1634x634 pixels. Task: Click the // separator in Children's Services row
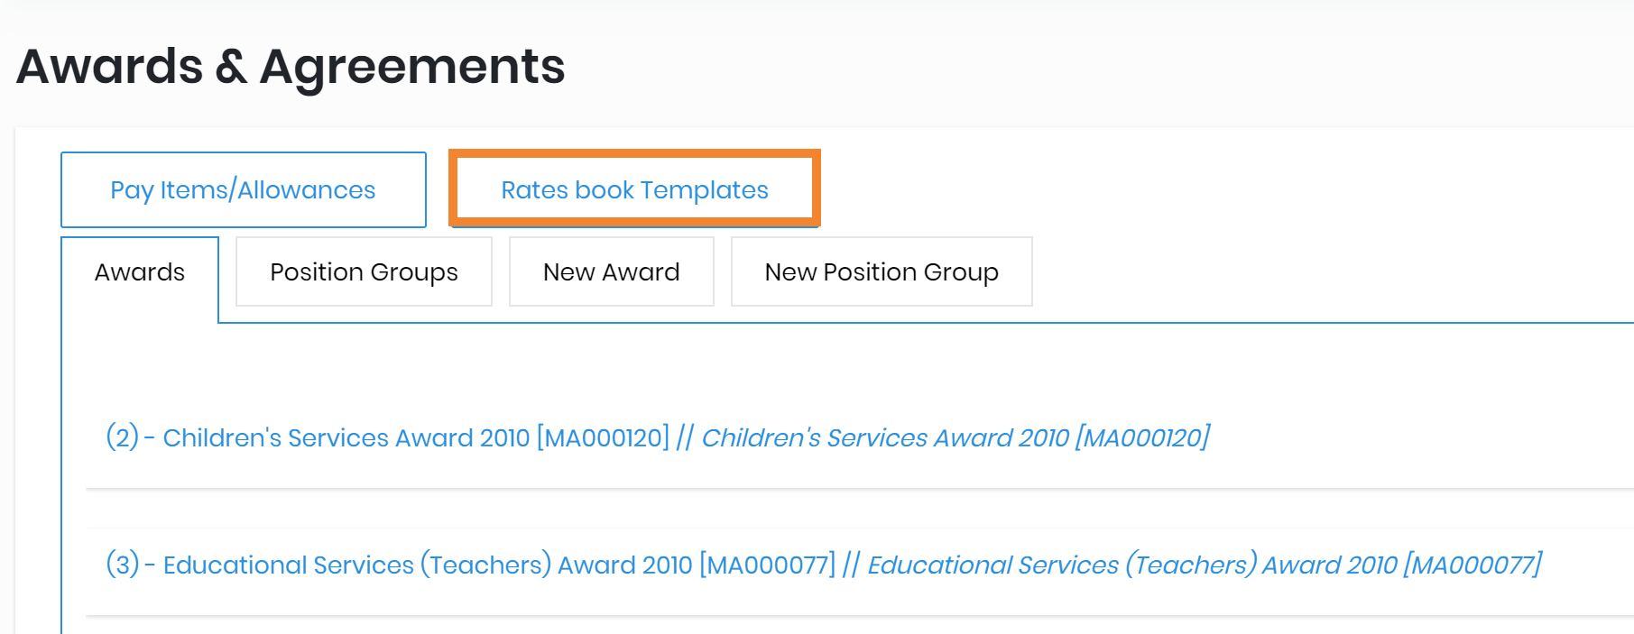pos(685,438)
